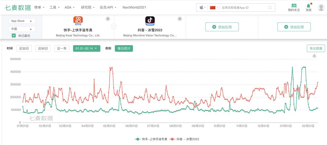This screenshot has height=145, width=327.
Task: Open the Apple platform selector
Action: click(x=203, y=8)
